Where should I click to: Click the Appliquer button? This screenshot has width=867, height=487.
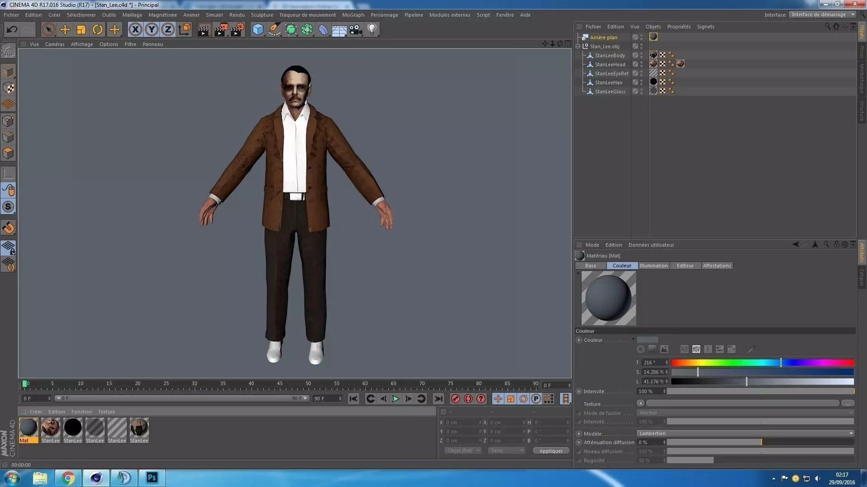(551, 451)
